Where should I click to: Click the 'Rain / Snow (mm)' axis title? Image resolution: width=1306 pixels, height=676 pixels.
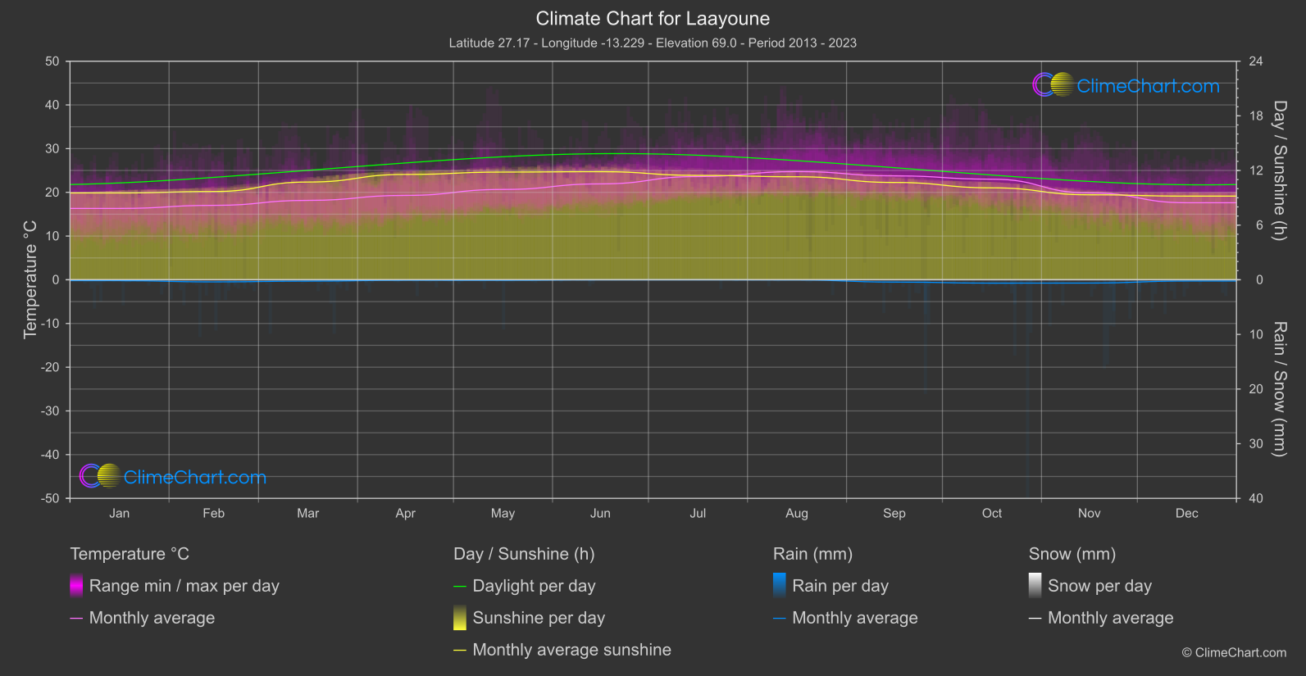click(1279, 389)
